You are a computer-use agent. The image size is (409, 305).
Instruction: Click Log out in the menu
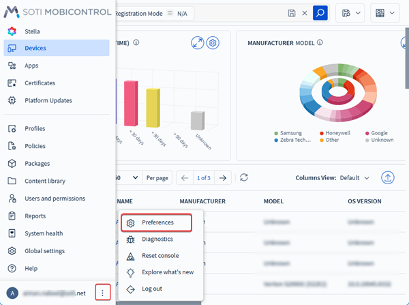[151, 289]
